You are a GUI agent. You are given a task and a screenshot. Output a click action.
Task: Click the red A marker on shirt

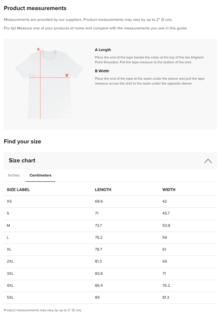(38, 49)
